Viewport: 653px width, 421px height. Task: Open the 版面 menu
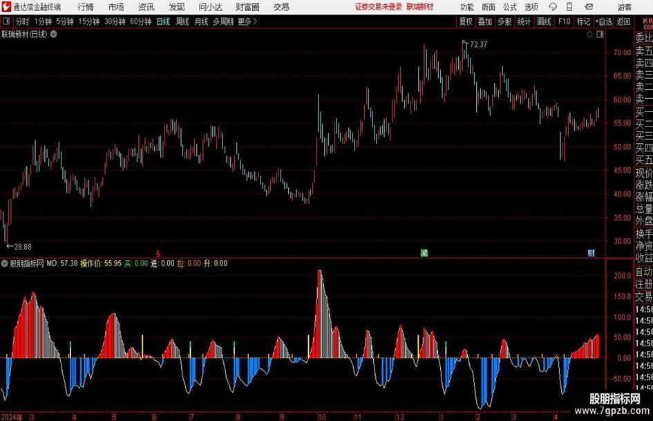[x=488, y=7]
